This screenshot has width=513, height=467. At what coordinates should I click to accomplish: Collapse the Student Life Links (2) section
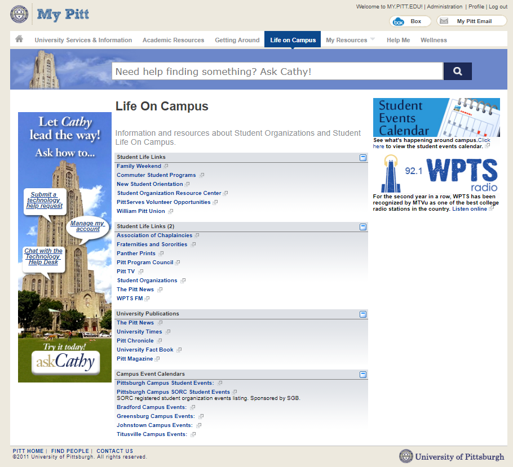click(x=363, y=227)
